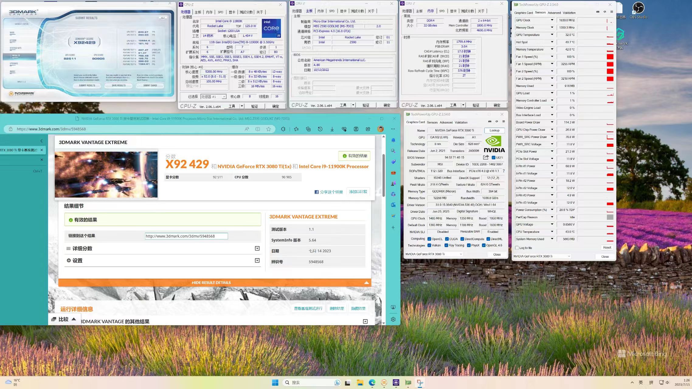Open split screen icon in address bar

coord(258,129)
